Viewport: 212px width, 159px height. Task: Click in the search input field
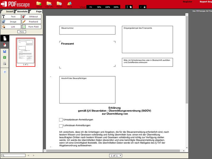point(14,156)
